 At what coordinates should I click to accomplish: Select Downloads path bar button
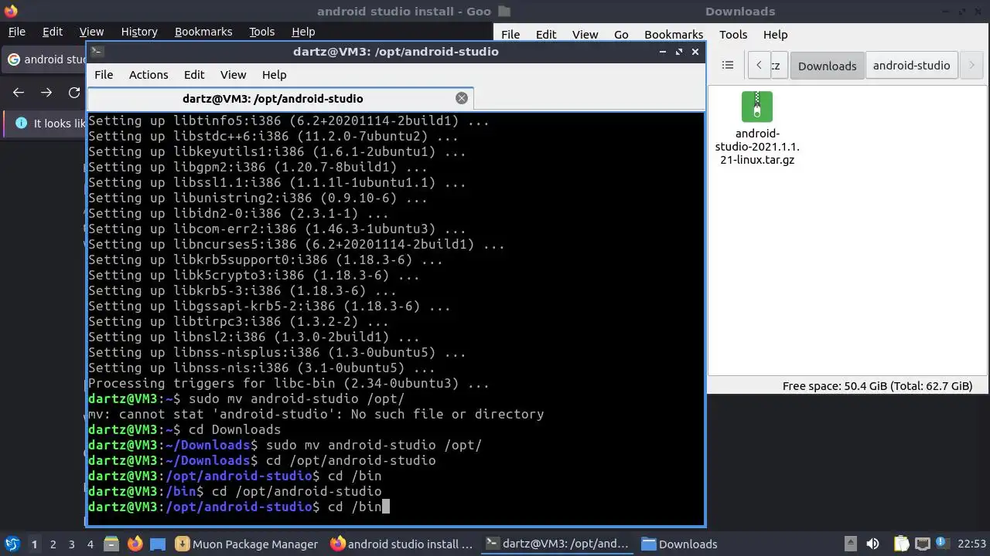[x=827, y=66]
